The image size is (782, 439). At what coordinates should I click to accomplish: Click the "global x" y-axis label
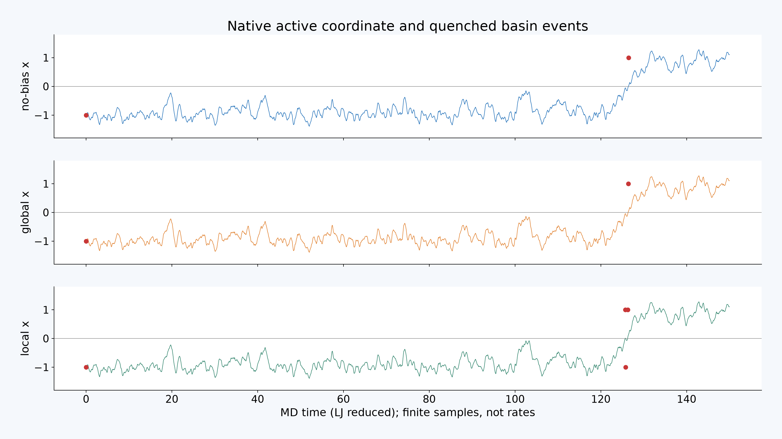pos(25,212)
